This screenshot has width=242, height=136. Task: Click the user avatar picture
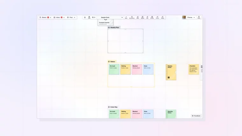click(184, 17)
